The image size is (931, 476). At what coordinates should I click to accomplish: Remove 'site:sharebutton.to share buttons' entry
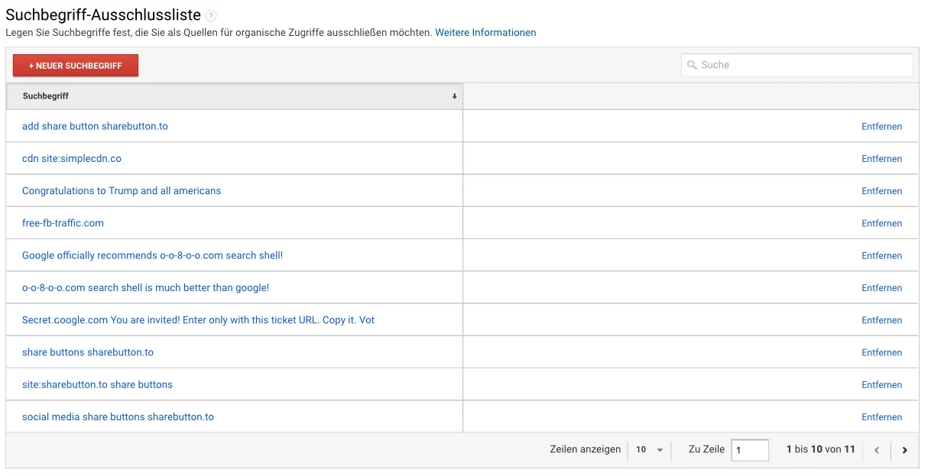(x=881, y=385)
